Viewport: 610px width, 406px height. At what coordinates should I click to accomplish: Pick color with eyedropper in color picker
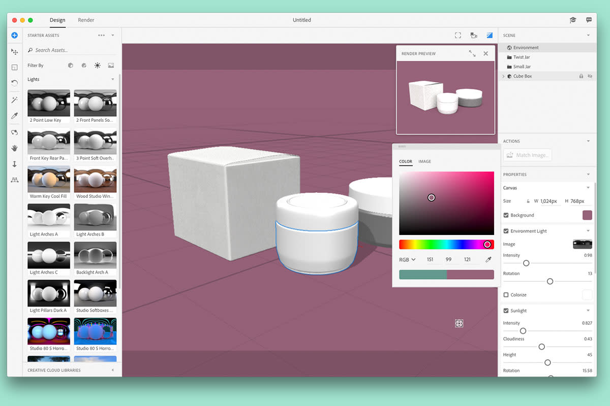pyautogui.click(x=489, y=259)
